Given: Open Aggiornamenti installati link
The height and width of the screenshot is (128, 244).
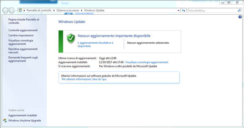Looking at the screenshot, I should coord(22,115).
